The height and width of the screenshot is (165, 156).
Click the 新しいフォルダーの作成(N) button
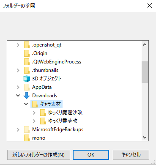pos(38,155)
